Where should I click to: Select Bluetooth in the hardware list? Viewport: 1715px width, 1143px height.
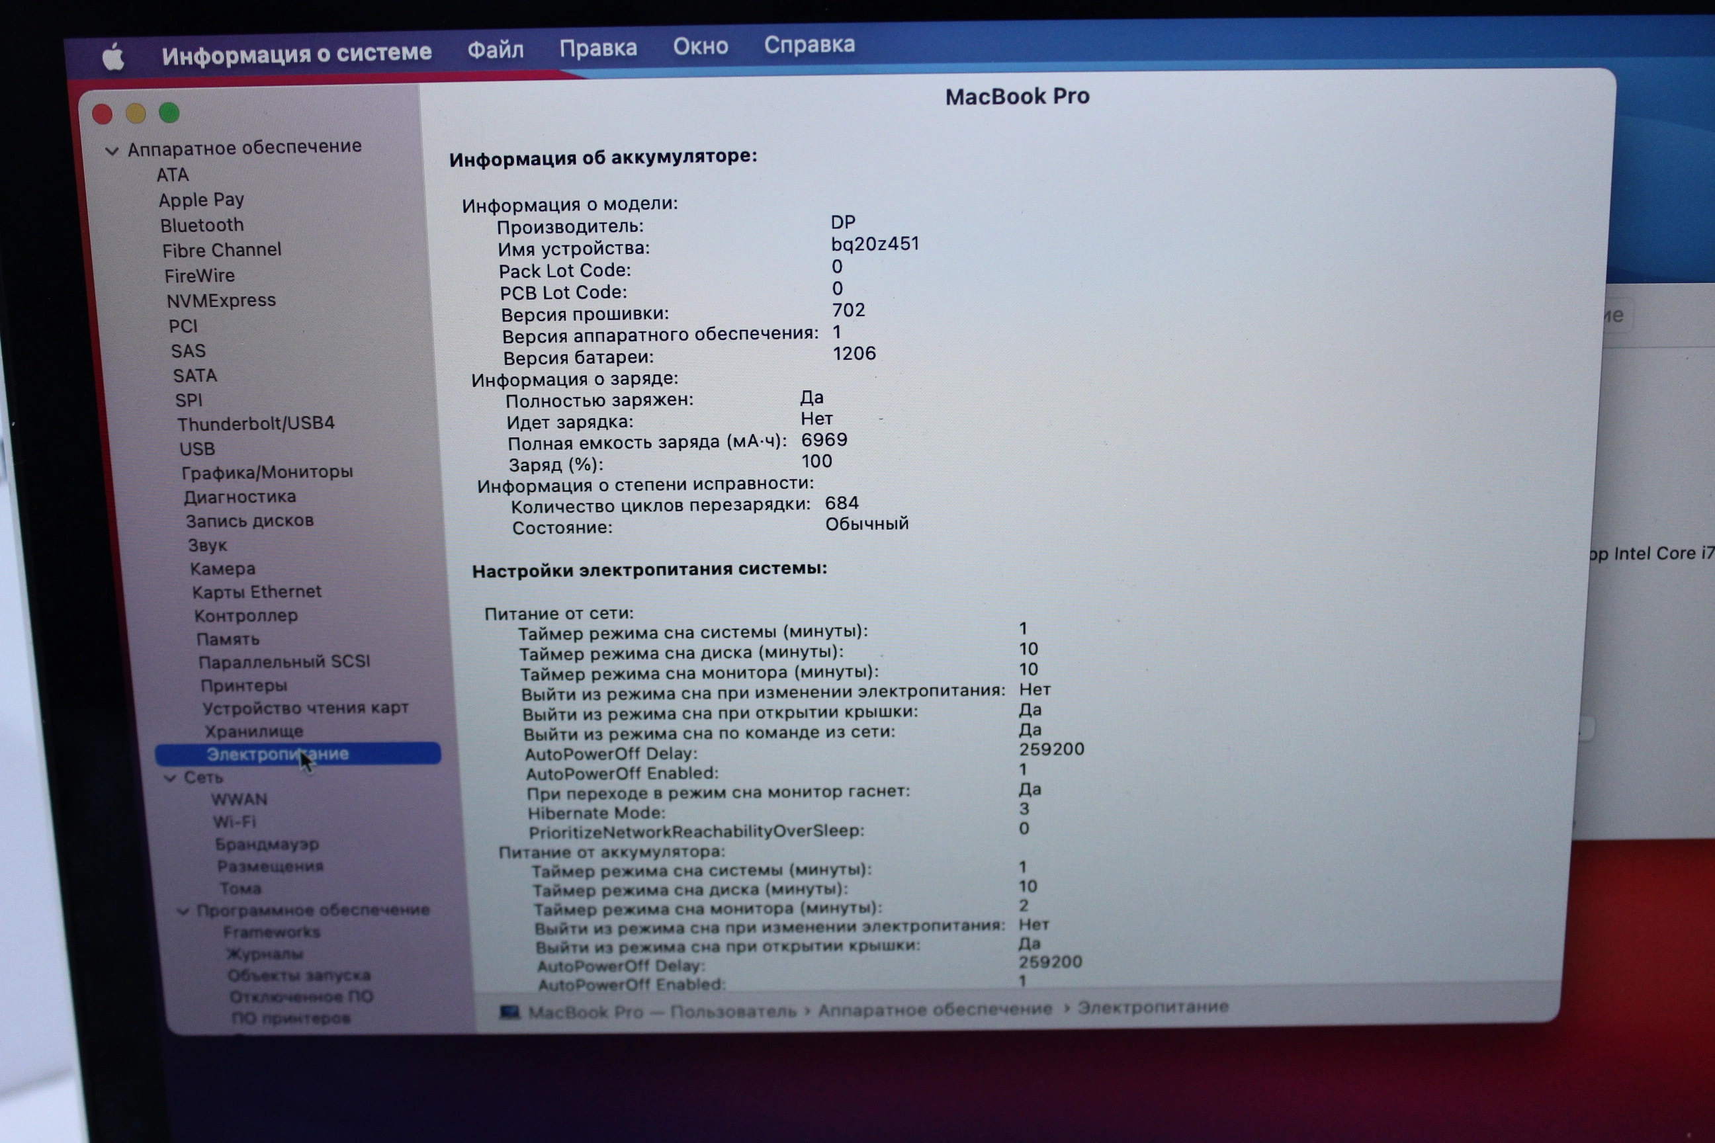point(202,226)
